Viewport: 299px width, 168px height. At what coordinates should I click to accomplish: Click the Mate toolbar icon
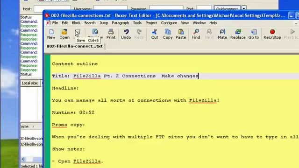pyautogui.click(x=222, y=34)
